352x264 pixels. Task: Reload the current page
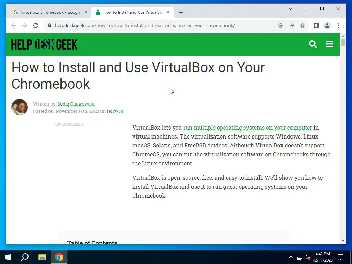36,25
